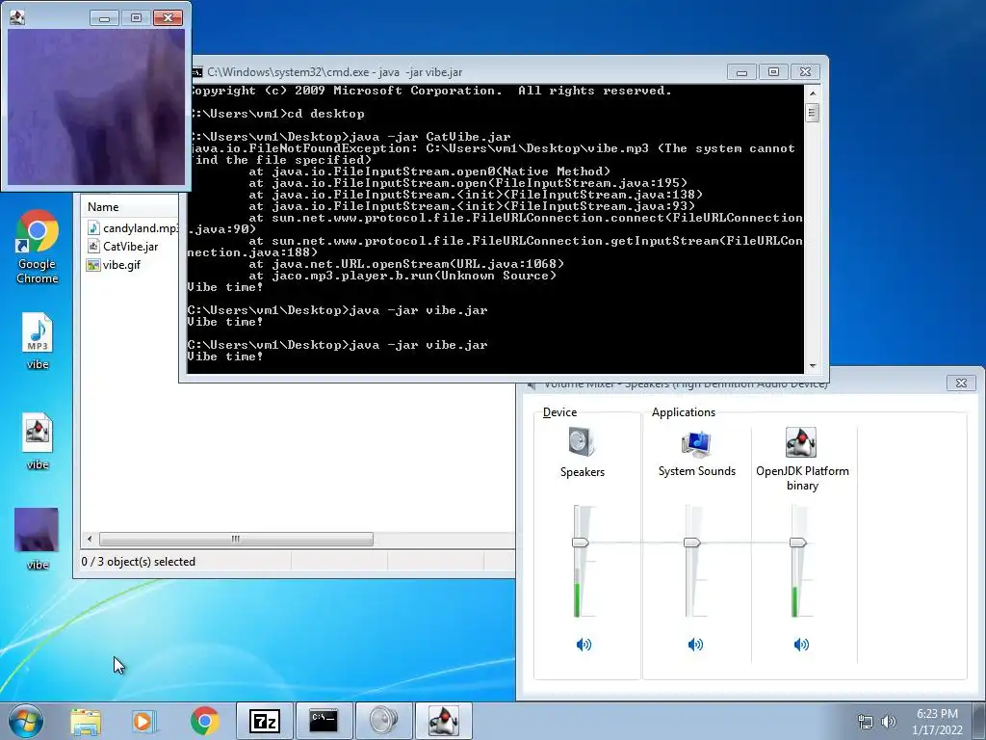986x740 pixels.
Task: Click the volume tray icon
Action: [x=889, y=722]
